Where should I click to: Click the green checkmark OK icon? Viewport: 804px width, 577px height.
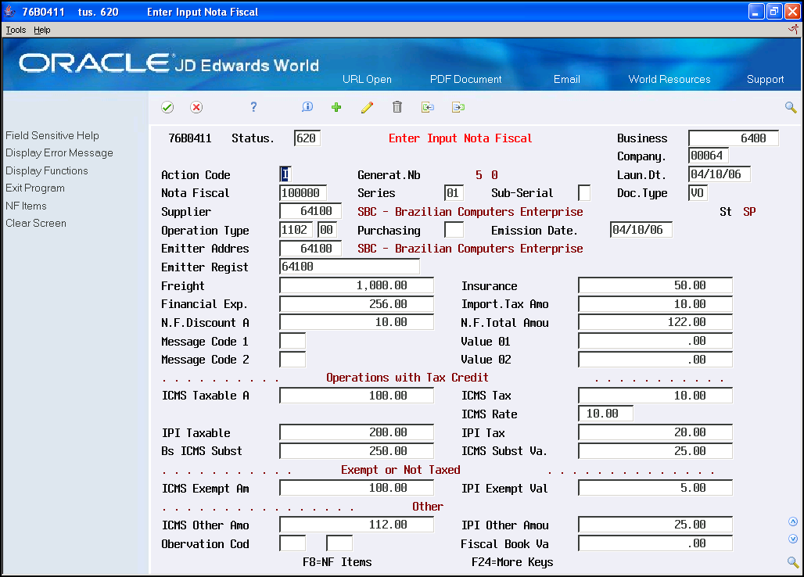point(167,107)
